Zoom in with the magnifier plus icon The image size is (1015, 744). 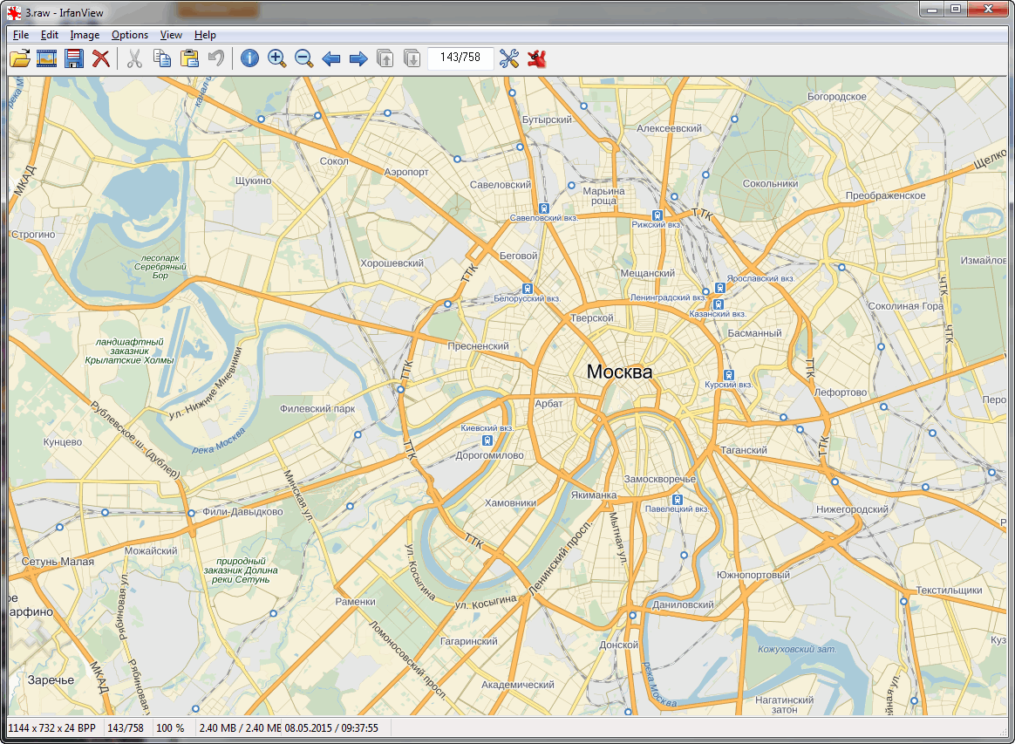click(x=276, y=58)
